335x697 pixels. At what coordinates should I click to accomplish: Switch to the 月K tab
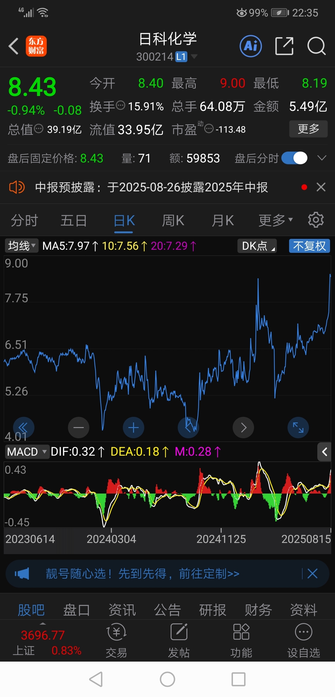pos(223,221)
